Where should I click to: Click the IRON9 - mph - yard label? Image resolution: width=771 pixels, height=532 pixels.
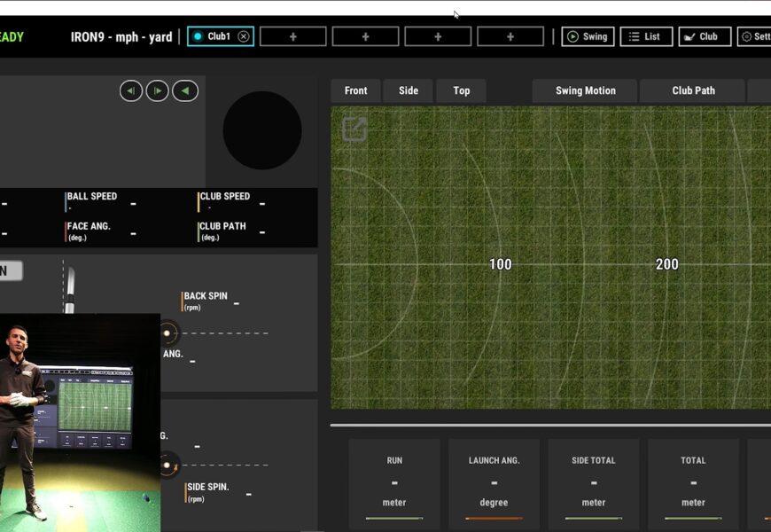pos(121,37)
